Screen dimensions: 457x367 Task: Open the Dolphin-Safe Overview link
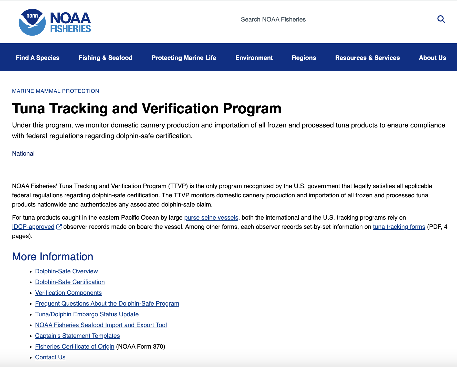click(66, 271)
